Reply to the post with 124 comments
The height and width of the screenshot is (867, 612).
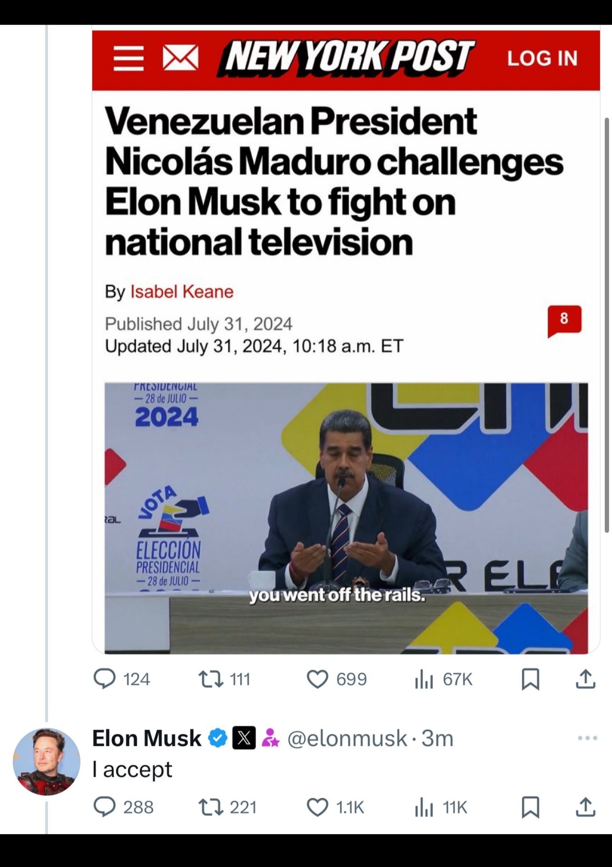(105, 679)
